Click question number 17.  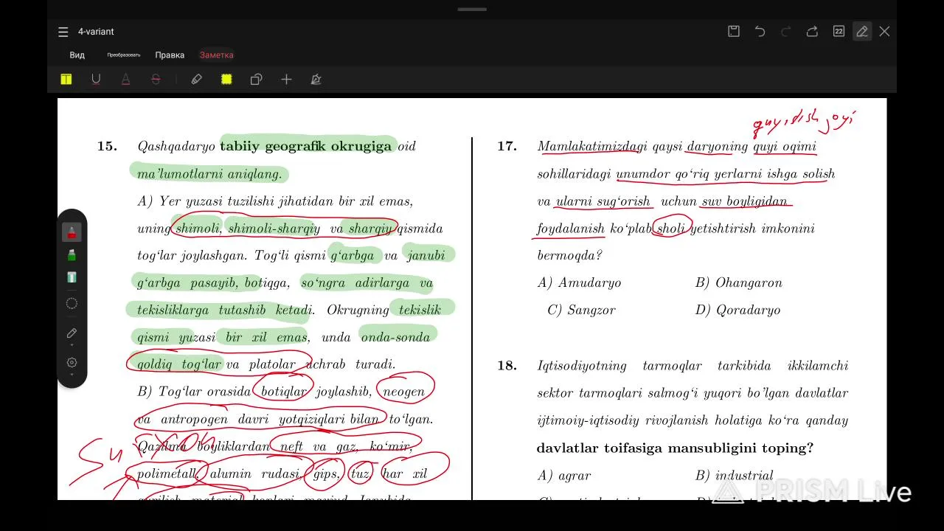coord(507,146)
